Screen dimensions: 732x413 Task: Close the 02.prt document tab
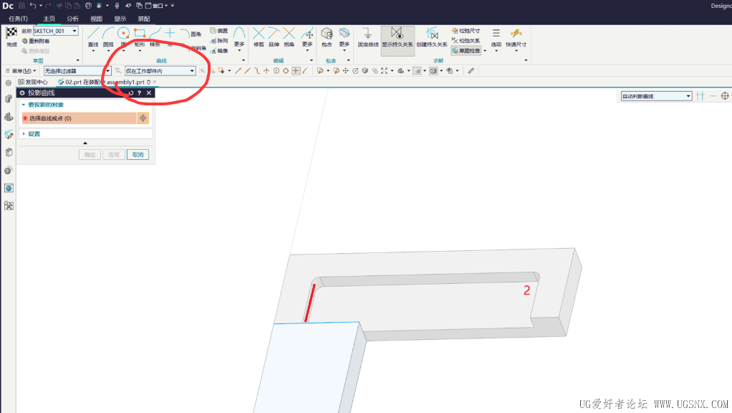[155, 82]
